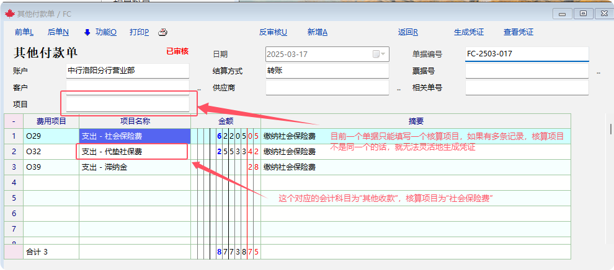The image size is (614, 270).
Task: Click the maple leaf window icon
Action: [9, 12]
